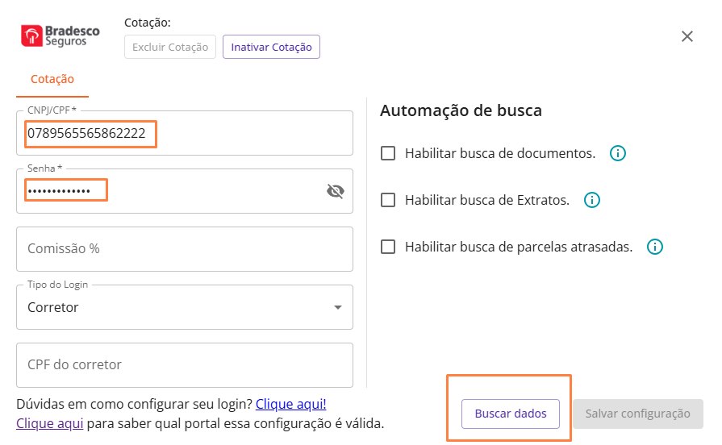Toggle password visibility eye icon
The width and height of the screenshot is (722, 445).
tap(335, 191)
